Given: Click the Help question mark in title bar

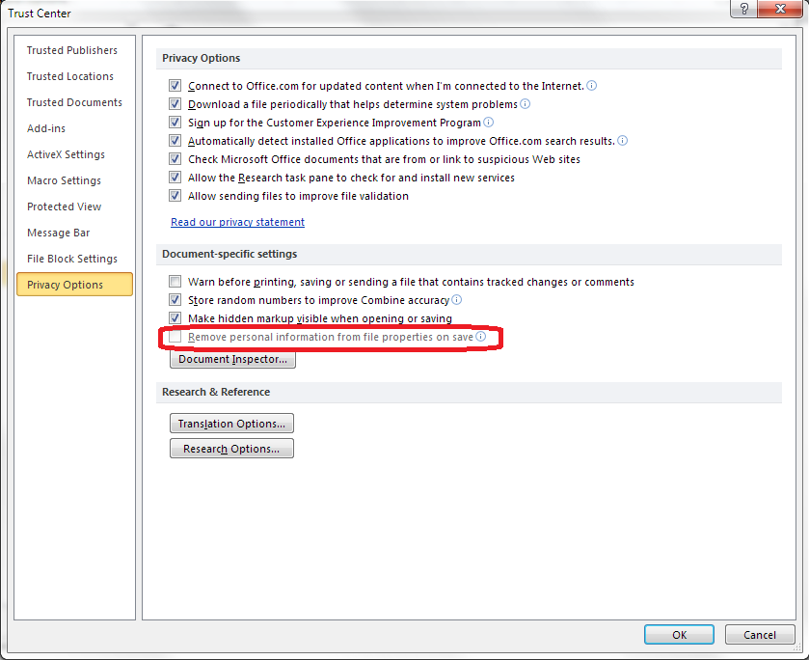Looking at the screenshot, I should 745,9.
